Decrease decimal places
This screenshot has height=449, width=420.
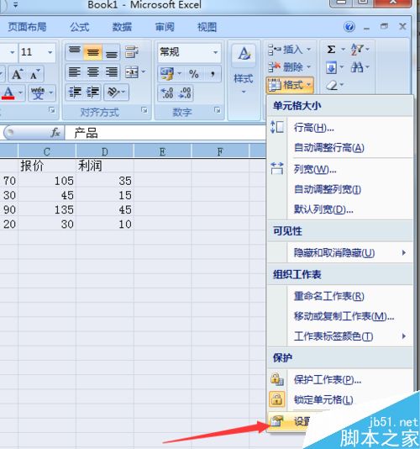pyautogui.click(x=185, y=92)
